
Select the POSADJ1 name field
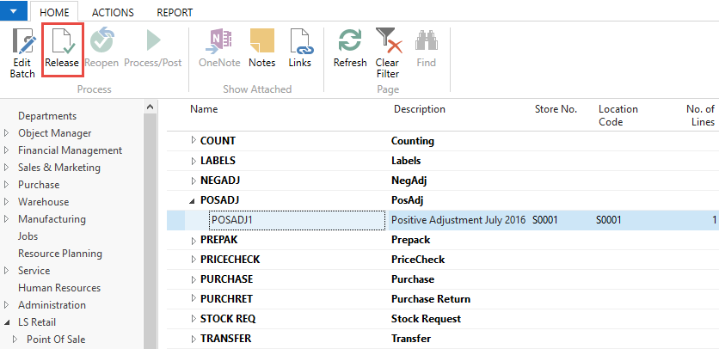tap(297, 220)
